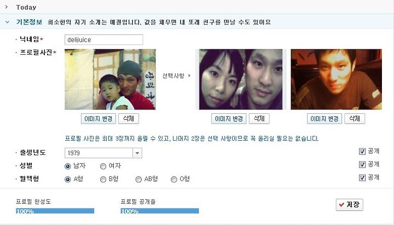Viewport: 394px width, 225px height.
Task: Collapse the 기본정보 section chevron
Action: point(7,22)
